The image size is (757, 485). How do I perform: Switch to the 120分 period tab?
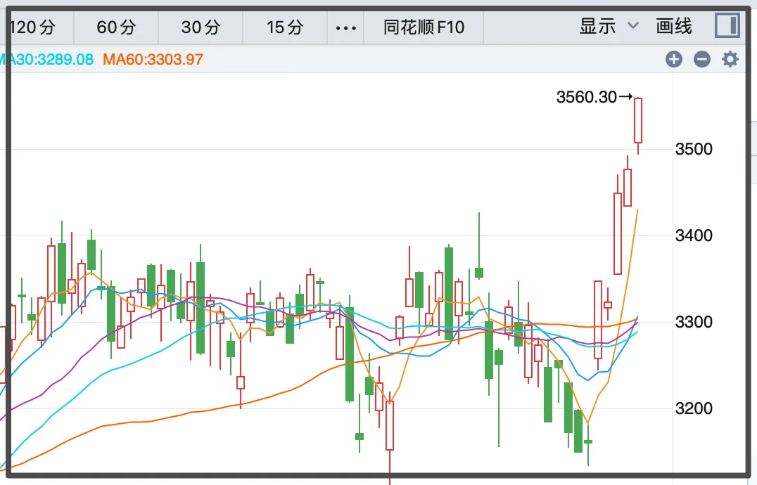[33, 27]
